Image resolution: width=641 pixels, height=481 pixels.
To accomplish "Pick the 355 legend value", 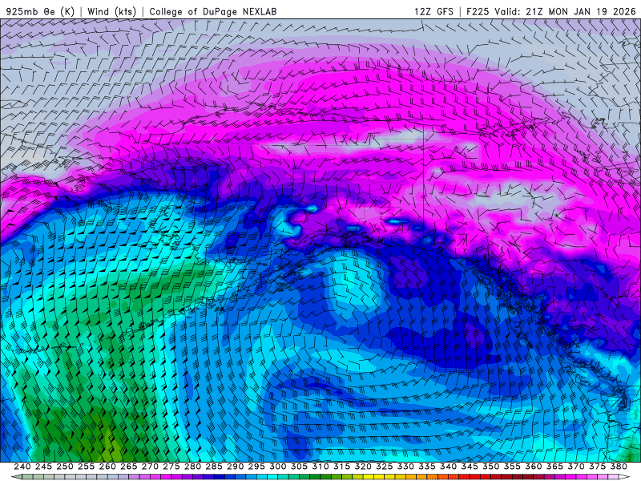I will pos(512,467).
